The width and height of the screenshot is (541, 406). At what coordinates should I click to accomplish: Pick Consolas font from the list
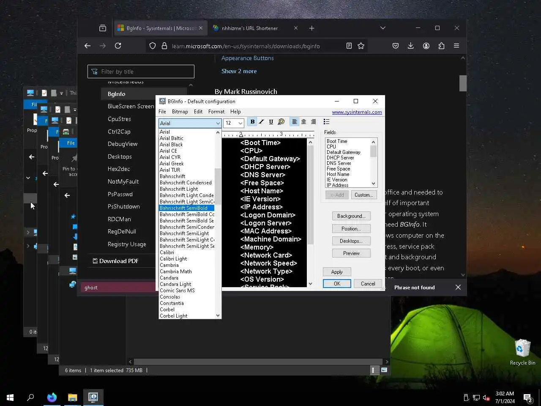(186, 297)
